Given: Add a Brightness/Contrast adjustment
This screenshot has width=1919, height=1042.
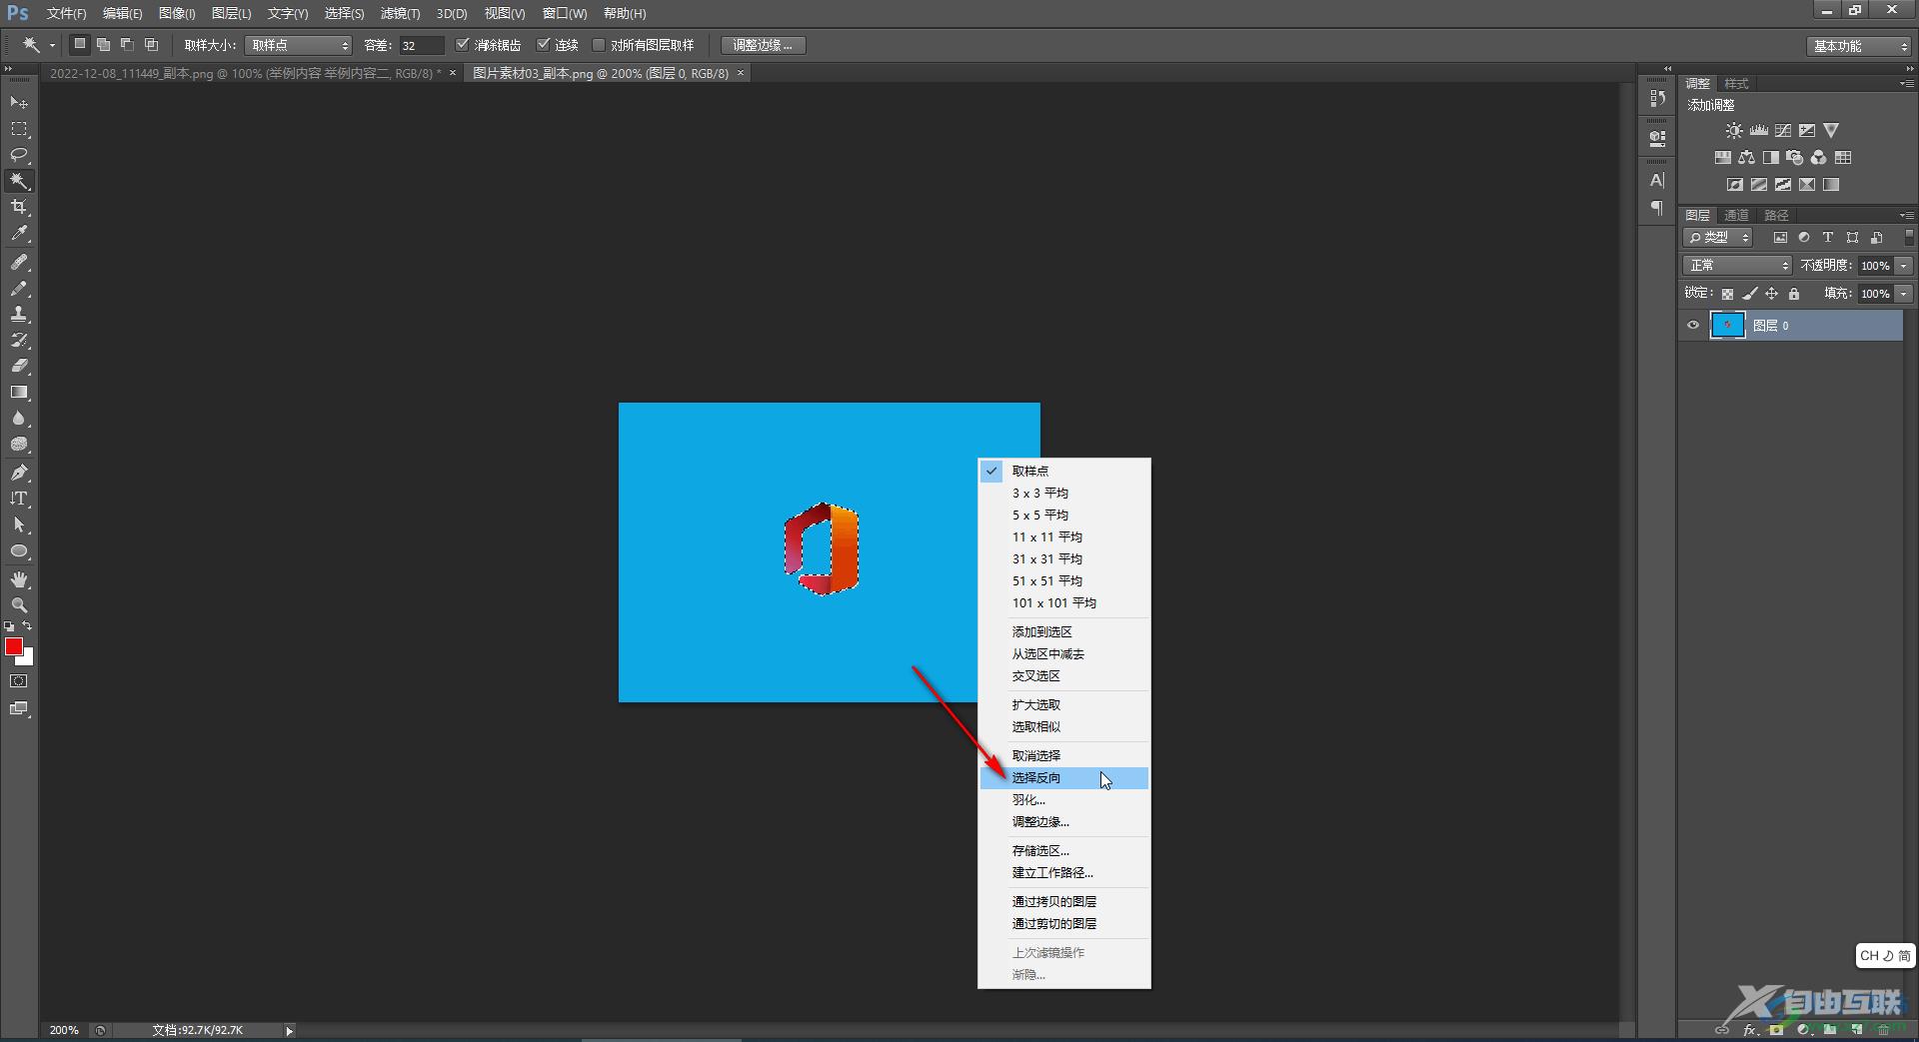Looking at the screenshot, I should pyautogui.click(x=1734, y=131).
